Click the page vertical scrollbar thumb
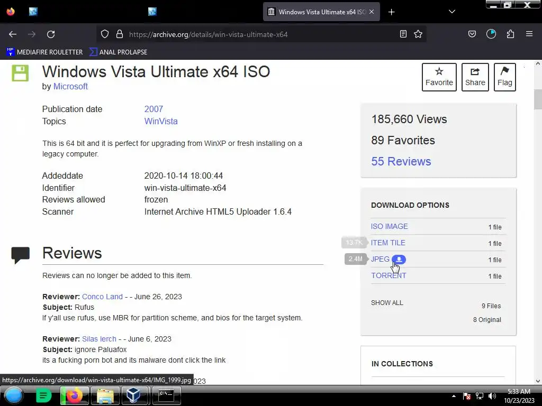 click(538, 99)
